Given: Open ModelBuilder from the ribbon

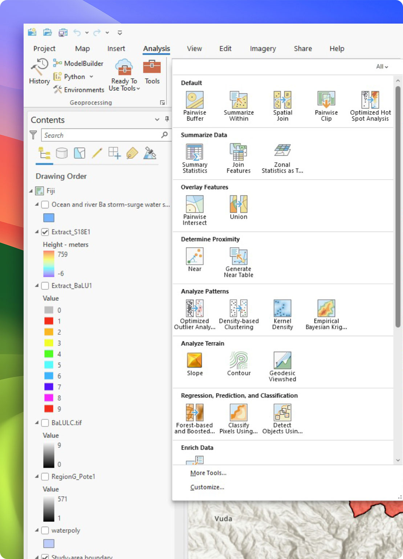Looking at the screenshot, I should [x=78, y=64].
